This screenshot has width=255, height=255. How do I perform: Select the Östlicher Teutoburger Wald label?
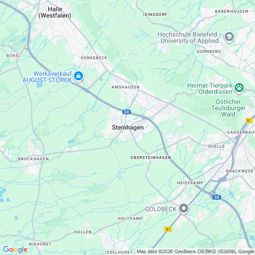click(x=228, y=108)
